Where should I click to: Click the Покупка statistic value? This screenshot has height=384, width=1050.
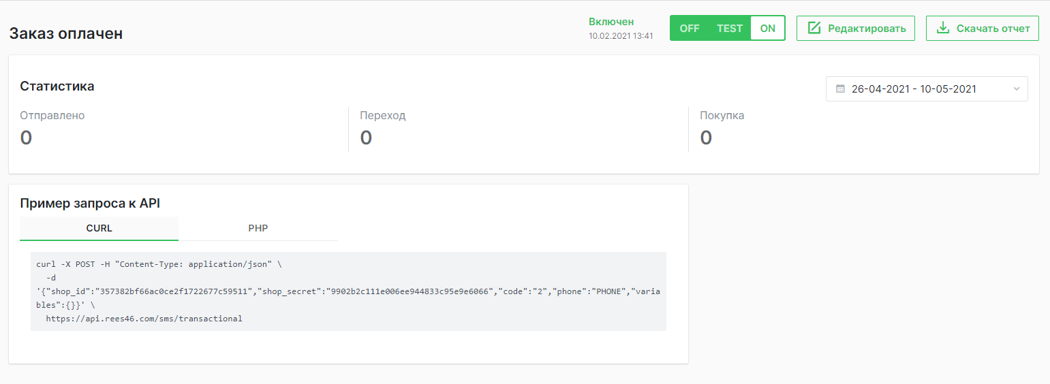tap(706, 138)
